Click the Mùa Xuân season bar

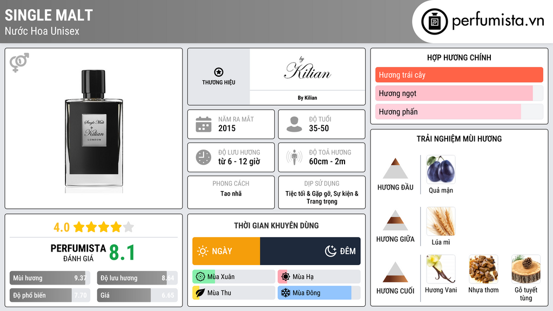(x=233, y=277)
